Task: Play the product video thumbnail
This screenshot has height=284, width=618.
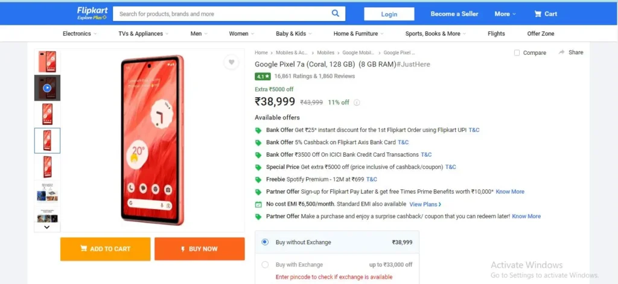Action: (47, 88)
